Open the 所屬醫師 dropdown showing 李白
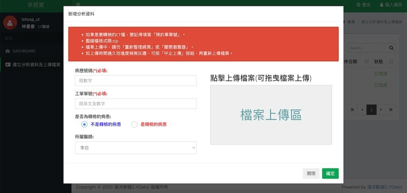The image size is (407, 193). click(x=136, y=148)
